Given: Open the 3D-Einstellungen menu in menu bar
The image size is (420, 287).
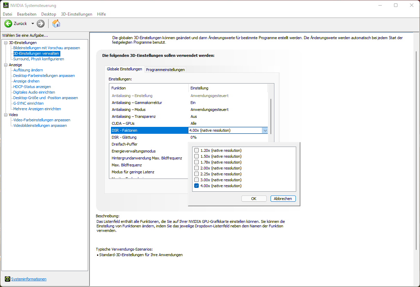Looking at the screenshot, I should [x=77, y=14].
